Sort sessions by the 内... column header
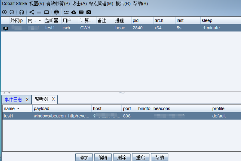 (x=35, y=20)
